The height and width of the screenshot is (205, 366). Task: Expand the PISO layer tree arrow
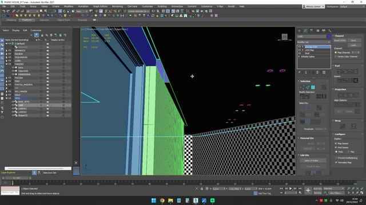(x=6, y=81)
